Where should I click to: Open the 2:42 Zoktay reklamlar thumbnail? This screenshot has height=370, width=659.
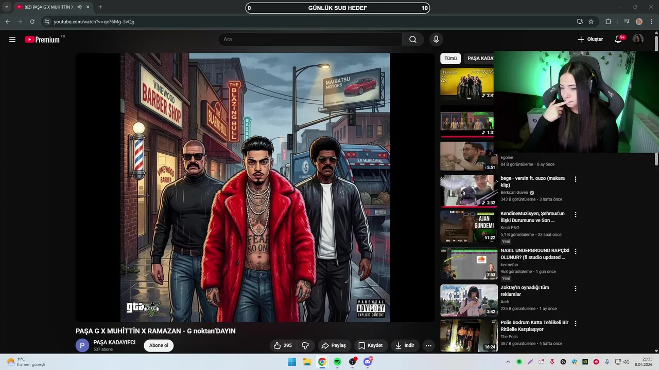pos(469,300)
